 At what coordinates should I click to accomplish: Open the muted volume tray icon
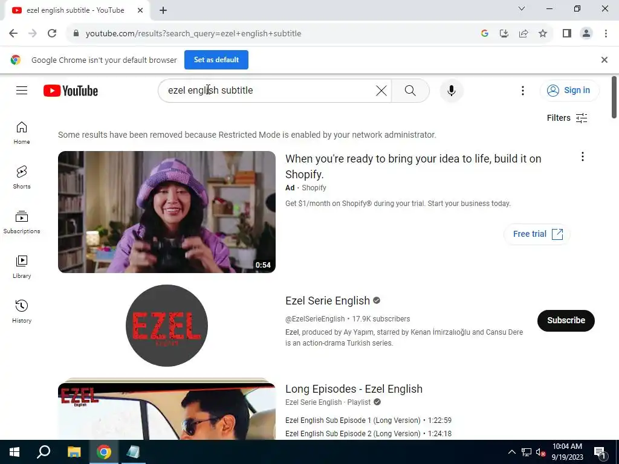point(540,452)
